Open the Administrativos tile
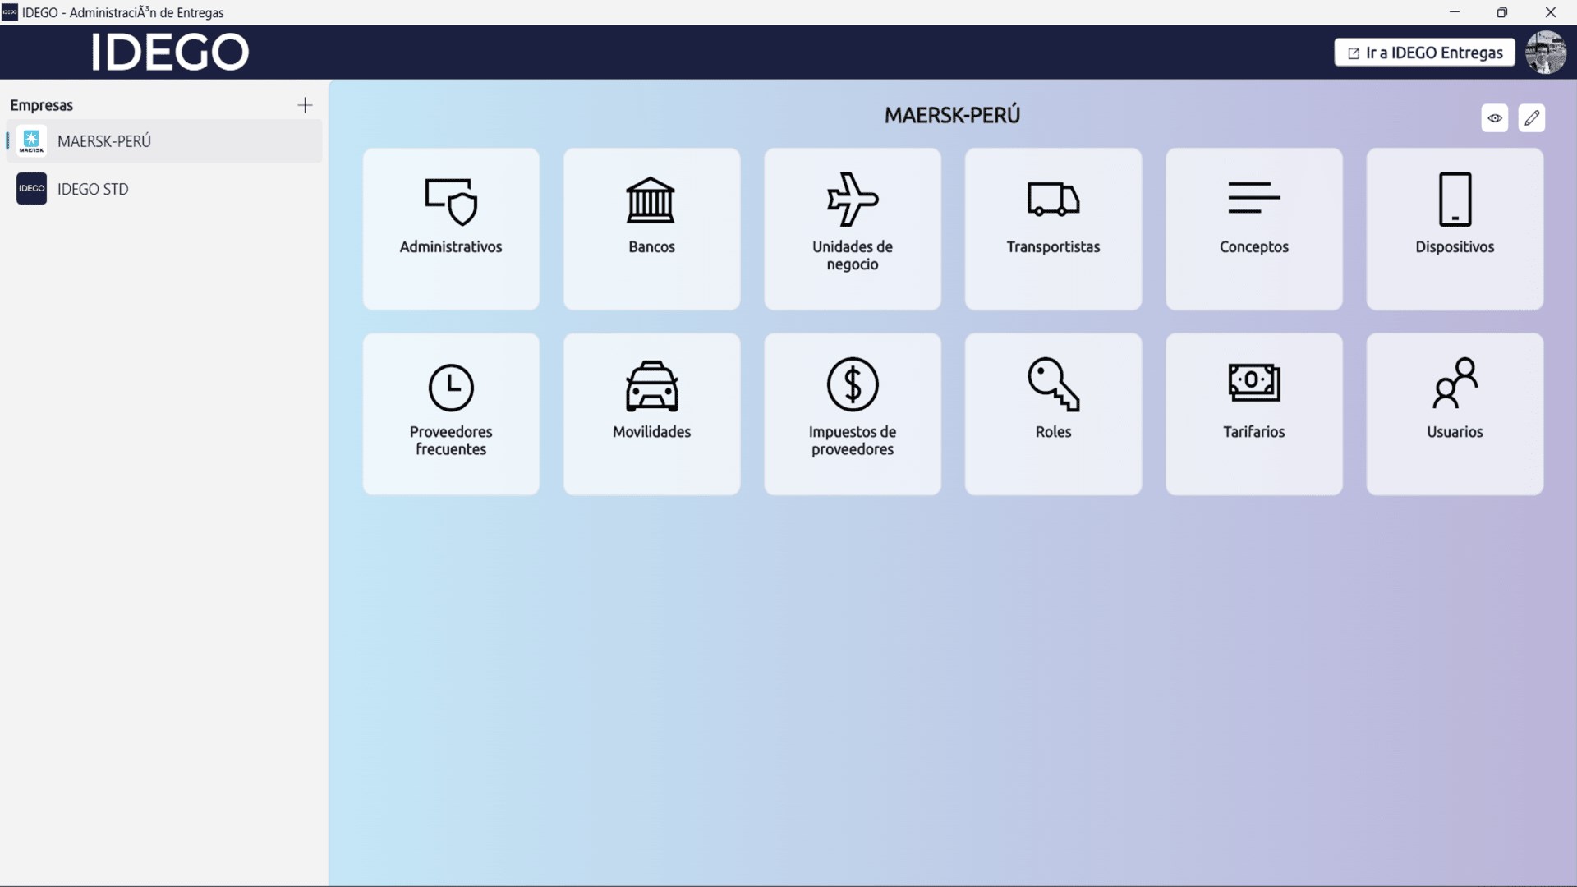 (451, 228)
